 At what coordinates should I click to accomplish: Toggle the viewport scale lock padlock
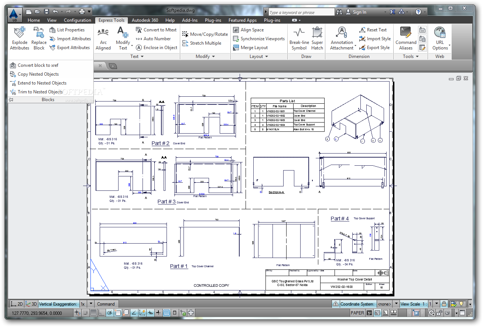[444, 304]
